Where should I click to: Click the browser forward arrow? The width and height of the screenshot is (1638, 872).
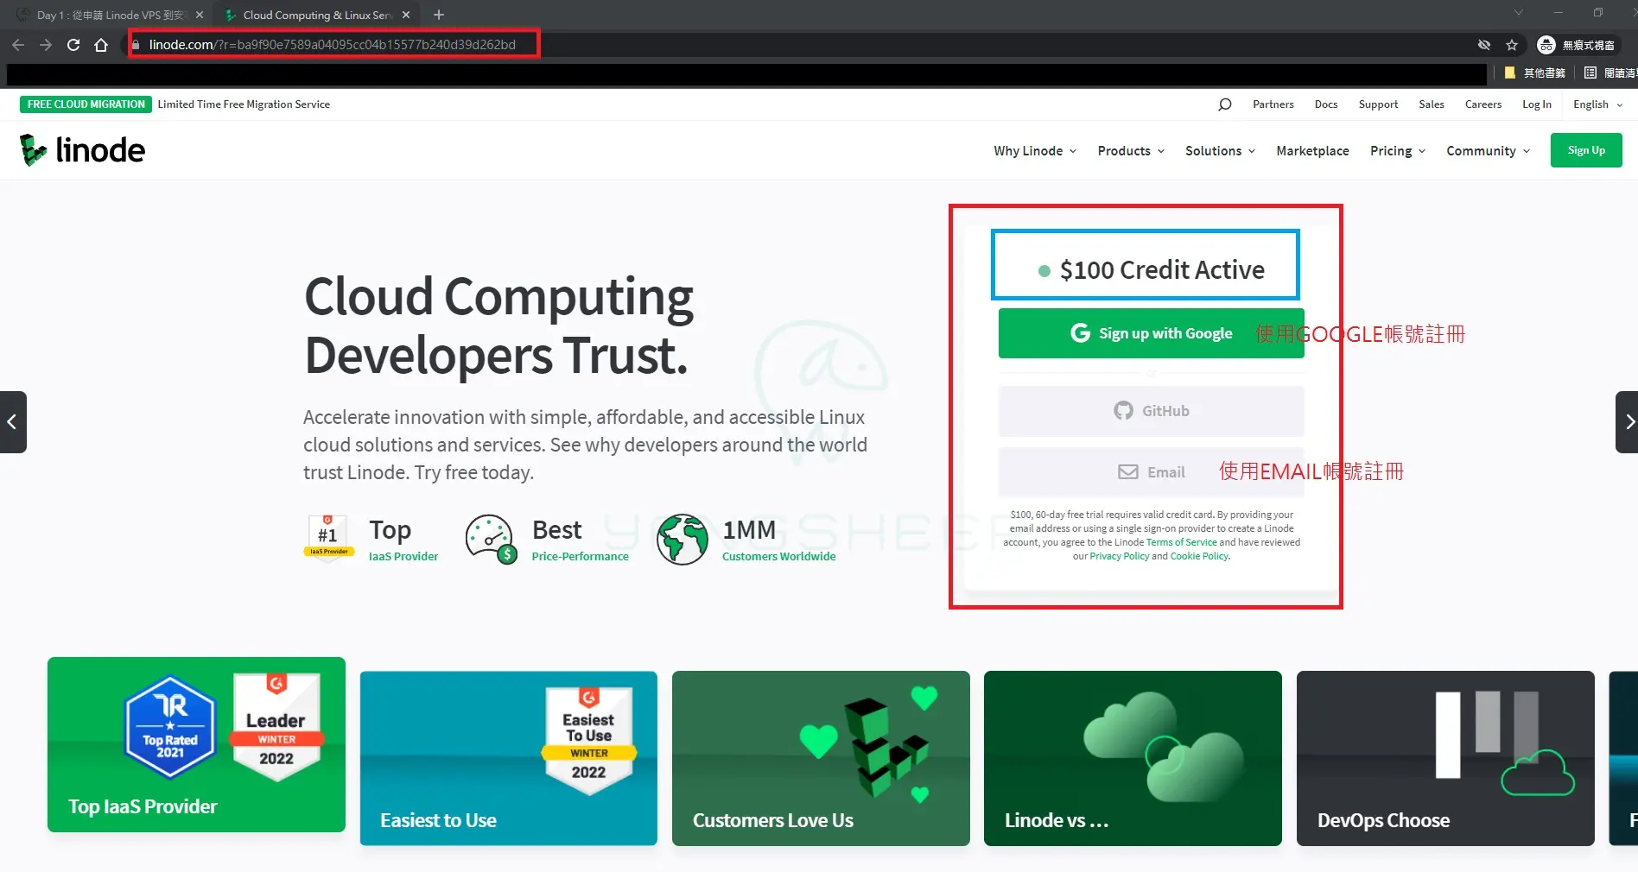[46, 45]
